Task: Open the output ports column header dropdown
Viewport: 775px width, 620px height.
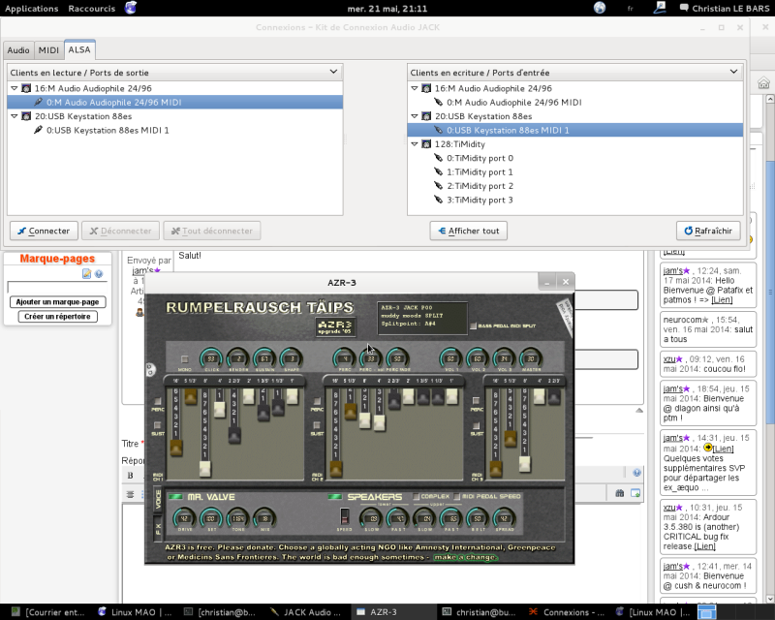Action: click(333, 72)
